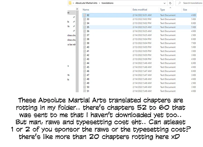The image size is (203, 147).
Task: Click Text Document type of file 40
Action: (168, 47)
